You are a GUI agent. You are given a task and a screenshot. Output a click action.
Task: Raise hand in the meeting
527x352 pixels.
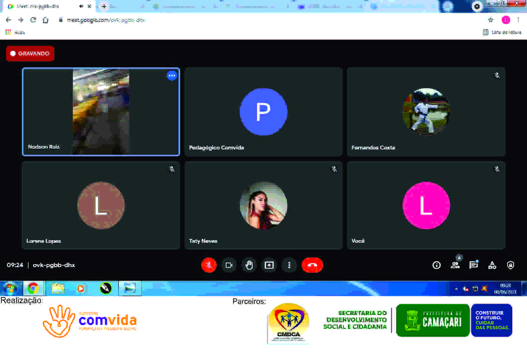pos(249,265)
